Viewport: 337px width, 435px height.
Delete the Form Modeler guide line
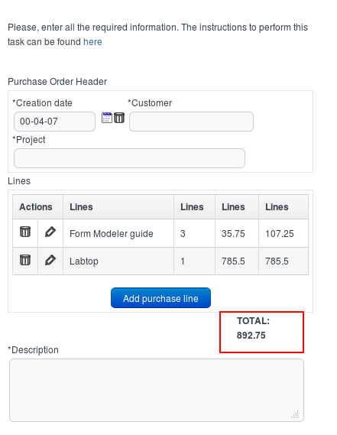[x=25, y=232]
